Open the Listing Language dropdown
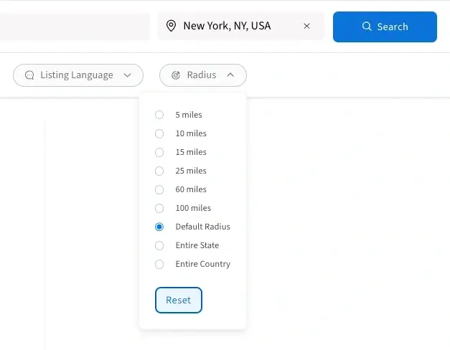The height and width of the screenshot is (350, 450). pyautogui.click(x=78, y=75)
